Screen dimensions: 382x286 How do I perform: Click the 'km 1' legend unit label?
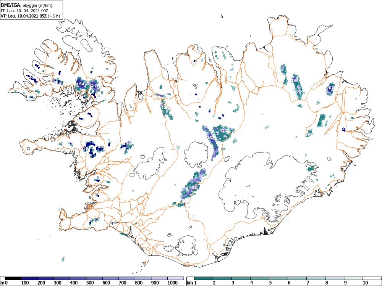tap(192, 283)
